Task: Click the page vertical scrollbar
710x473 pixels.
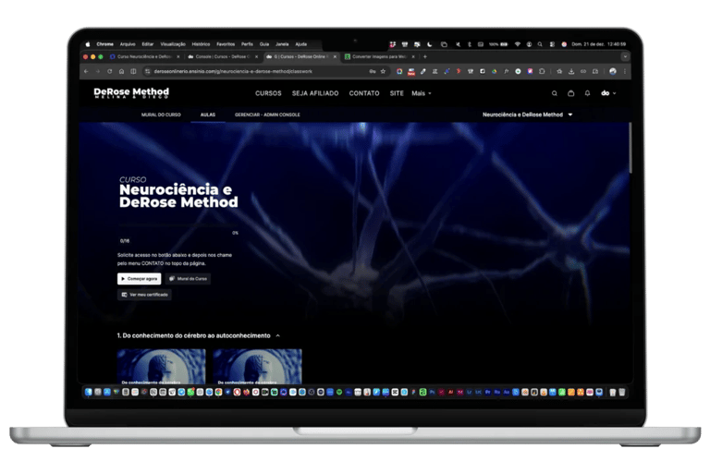Action: tap(630, 147)
